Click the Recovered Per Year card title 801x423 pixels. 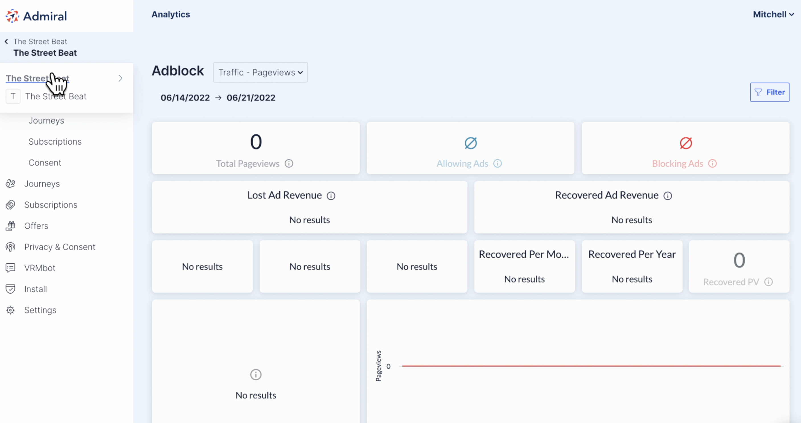pyautogui.click(x=632, y=254)
